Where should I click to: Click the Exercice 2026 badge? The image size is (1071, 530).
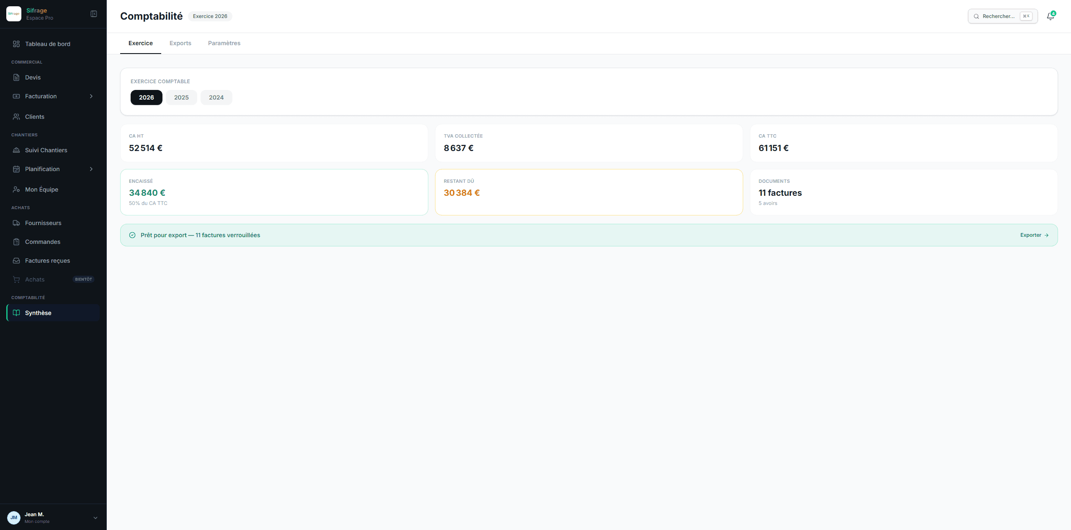210,16
